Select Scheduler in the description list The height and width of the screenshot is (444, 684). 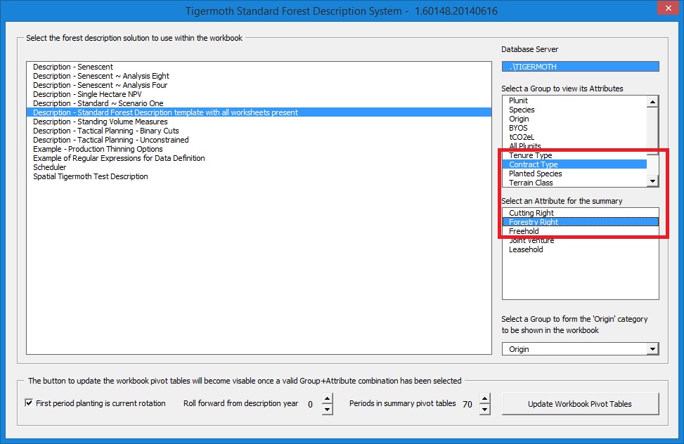pos(259,167)
